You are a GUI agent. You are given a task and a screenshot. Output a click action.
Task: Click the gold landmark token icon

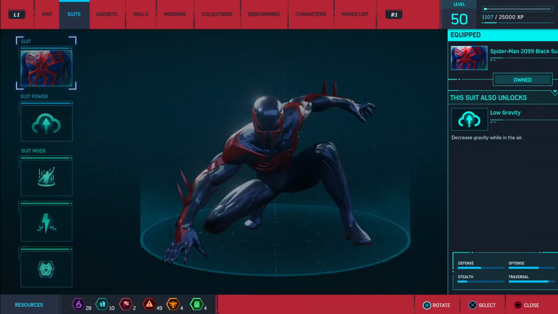[x=174, y=305]
